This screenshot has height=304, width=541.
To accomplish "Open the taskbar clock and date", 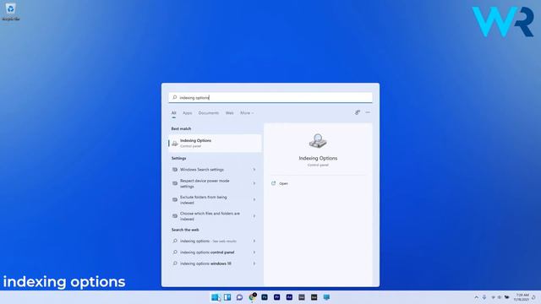I will coord(522,297).
